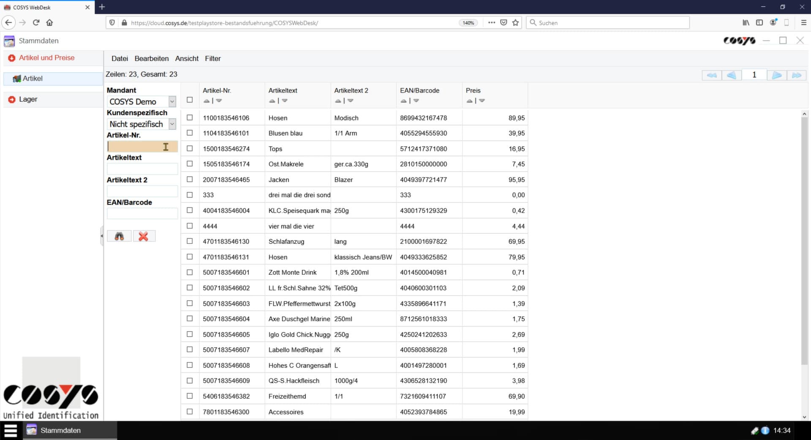Sort Preis column descending
This screenshot has width=811, height=440.
pos(482,101)
